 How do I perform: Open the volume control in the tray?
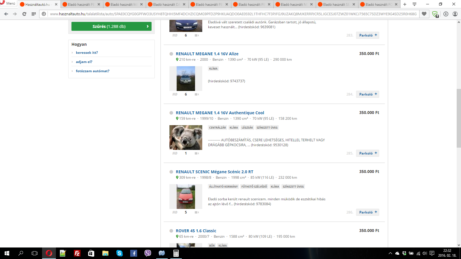coord(425,253)
